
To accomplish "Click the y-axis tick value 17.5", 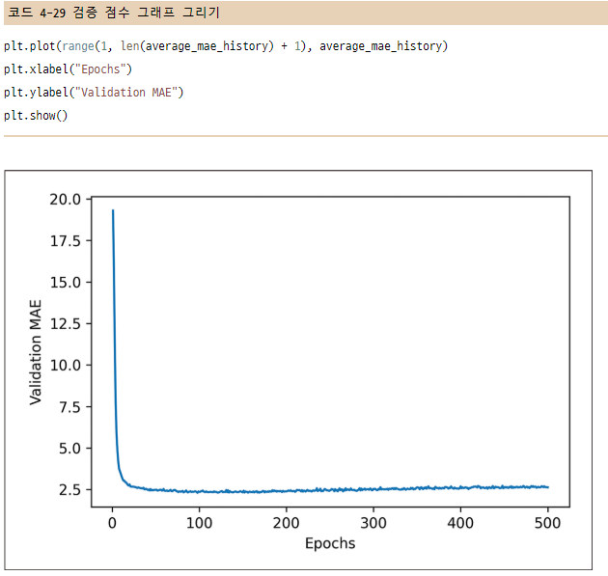I will (66, 240).
